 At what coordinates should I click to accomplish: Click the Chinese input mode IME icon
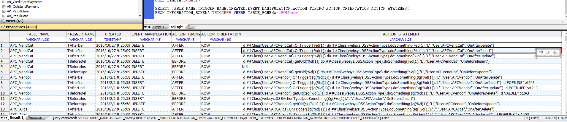(x=541, y=53)
